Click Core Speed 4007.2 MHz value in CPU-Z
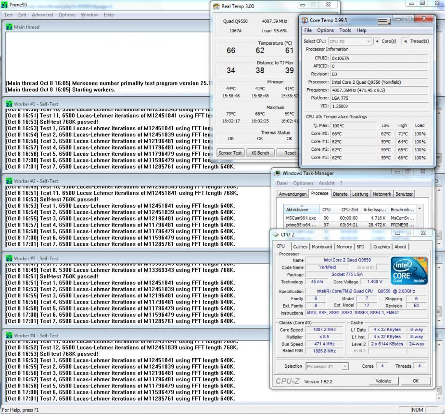Image resolution: width=445 pixels, height=414 pixels. [324, 330]
